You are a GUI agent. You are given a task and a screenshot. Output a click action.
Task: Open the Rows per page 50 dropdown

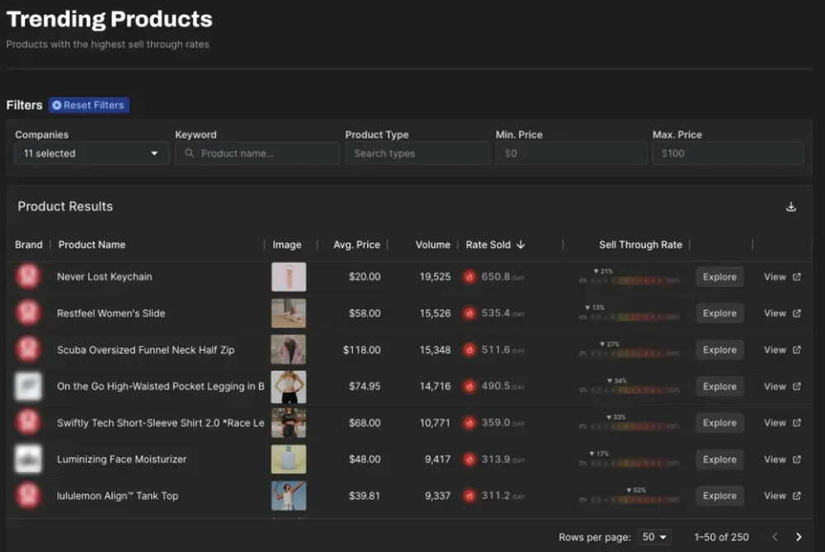(654, 537)
